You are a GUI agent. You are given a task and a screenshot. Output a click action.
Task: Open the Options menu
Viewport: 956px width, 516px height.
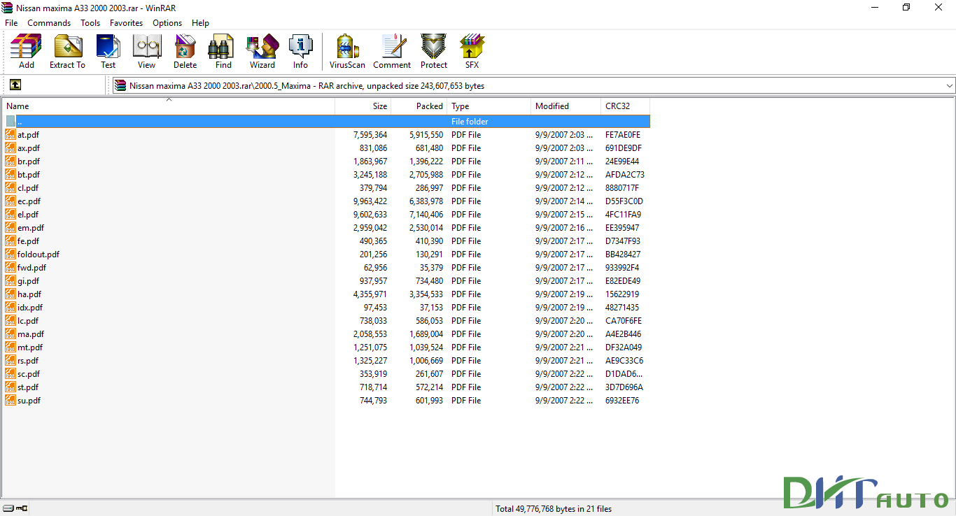[x=167, y=23]
